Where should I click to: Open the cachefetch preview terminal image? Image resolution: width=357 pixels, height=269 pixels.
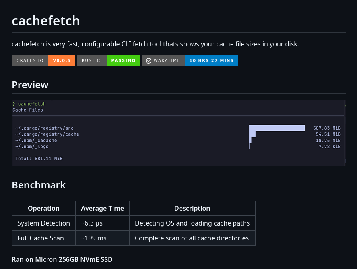[179, 133]
